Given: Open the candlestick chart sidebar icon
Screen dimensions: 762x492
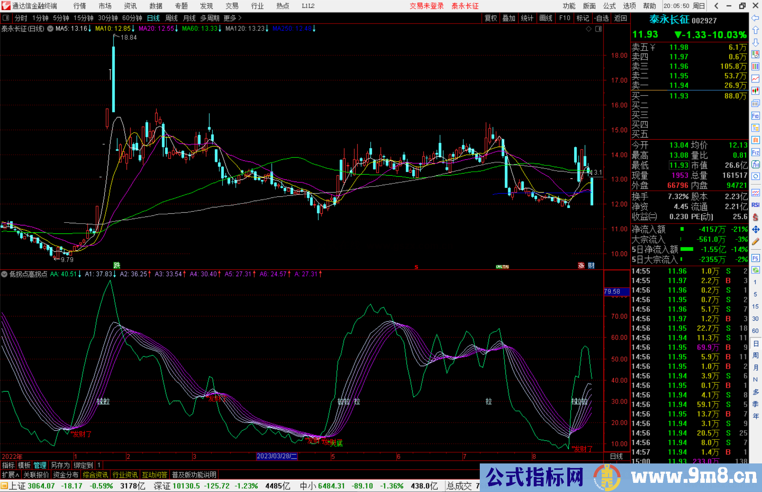Looking at the screenshot, I should click(755, 91).
